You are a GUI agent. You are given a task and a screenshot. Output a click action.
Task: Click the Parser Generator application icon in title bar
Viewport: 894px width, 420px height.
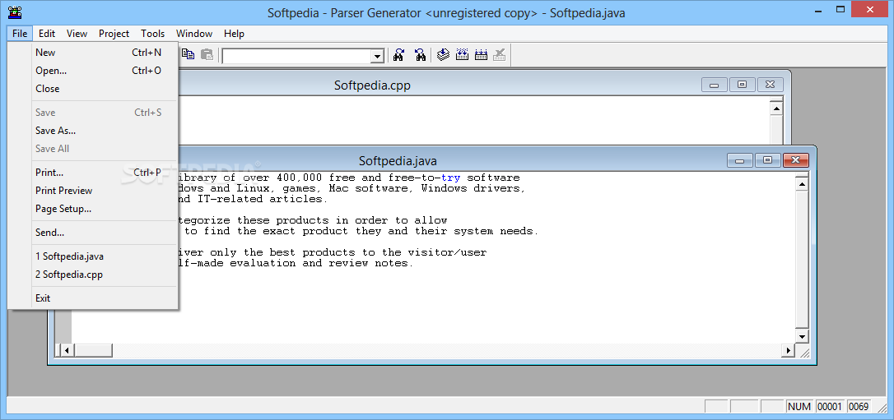point(16,12)
